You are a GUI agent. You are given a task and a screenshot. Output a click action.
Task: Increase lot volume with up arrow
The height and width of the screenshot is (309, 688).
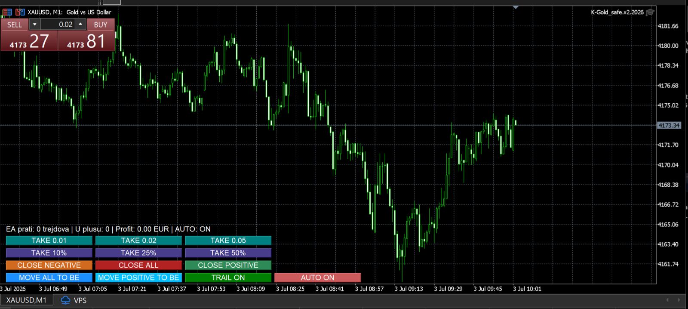point(80,25)
